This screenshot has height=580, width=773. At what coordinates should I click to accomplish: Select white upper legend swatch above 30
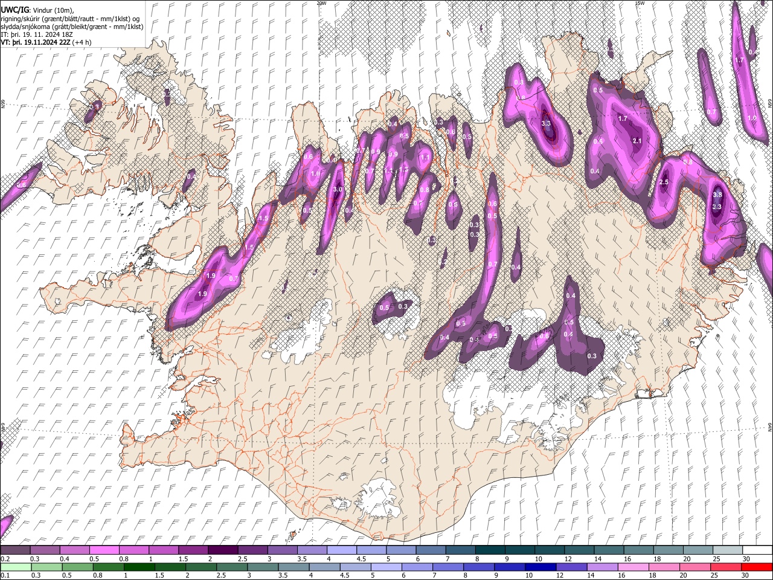[x=757, y=550]
